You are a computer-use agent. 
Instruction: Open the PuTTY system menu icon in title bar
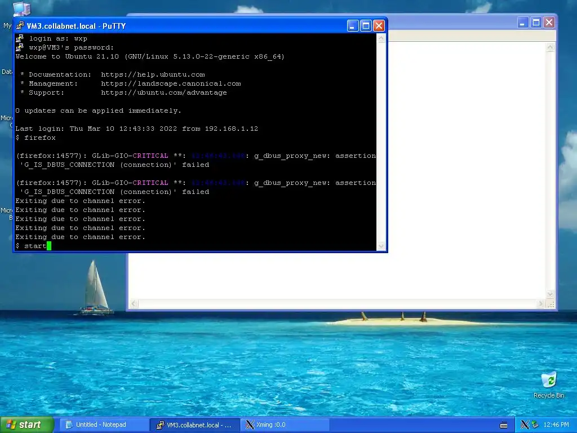[20, 26]
